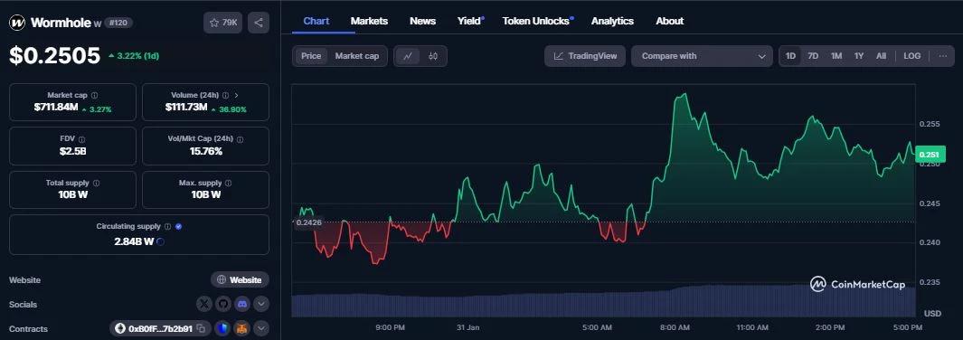Click the verified circulating supply badge
This screenshot has width=963, height=340.
(179, 226)
